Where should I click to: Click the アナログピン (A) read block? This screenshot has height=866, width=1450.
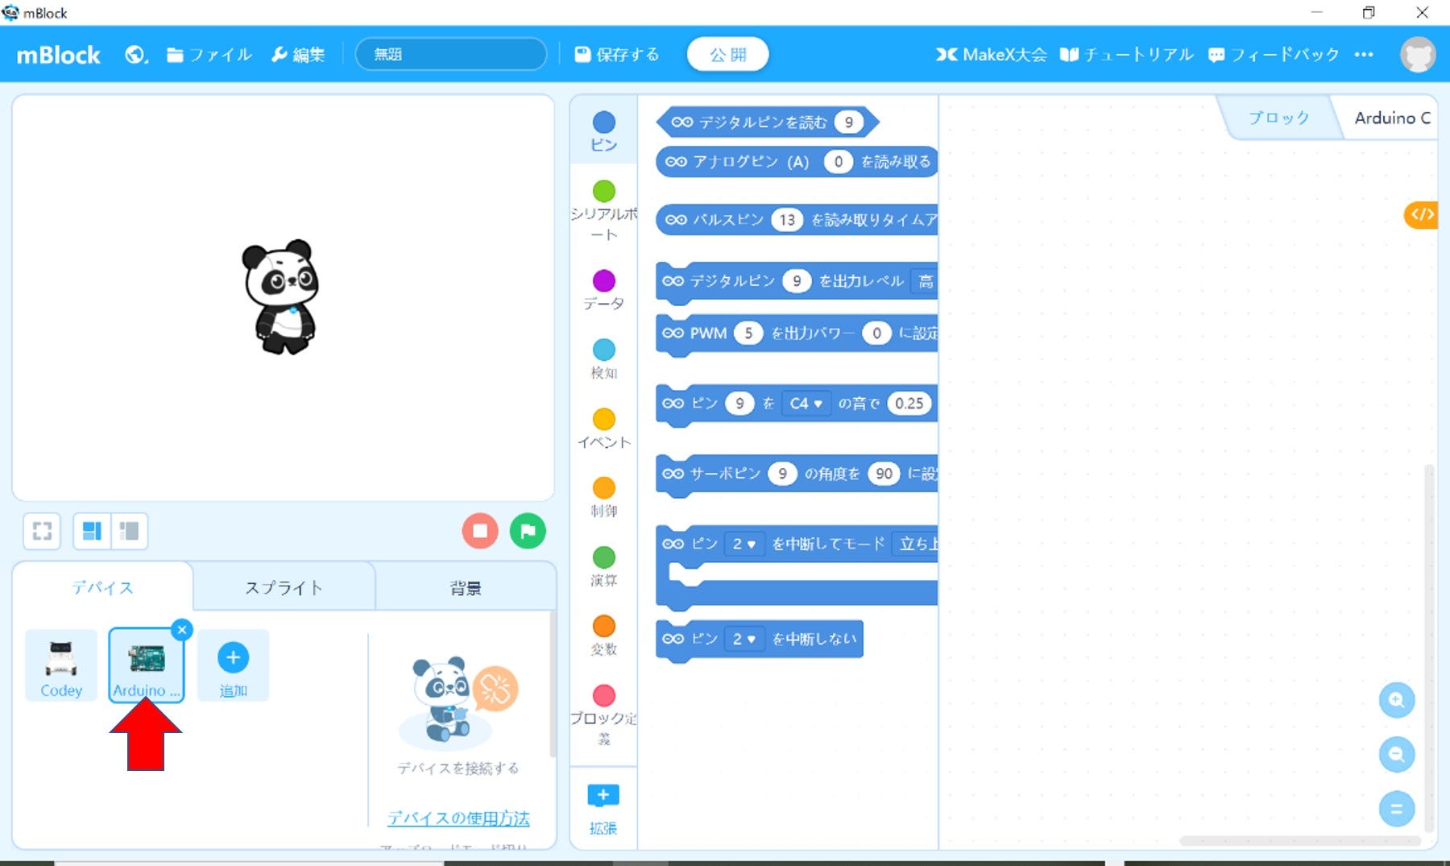click(797, 161)
